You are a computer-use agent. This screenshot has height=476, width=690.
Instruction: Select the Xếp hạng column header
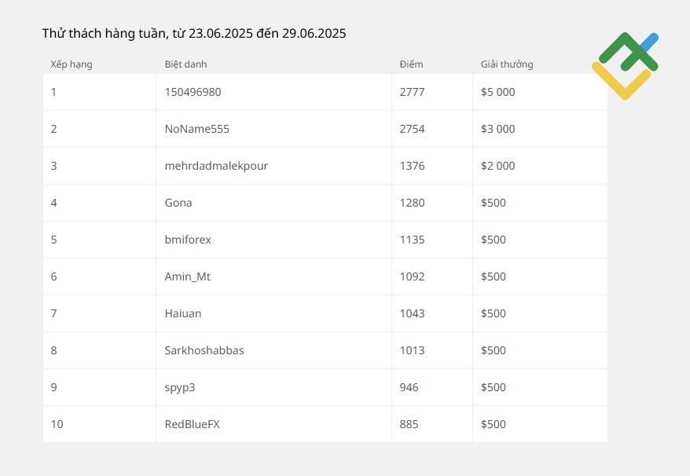click(72, 64)
